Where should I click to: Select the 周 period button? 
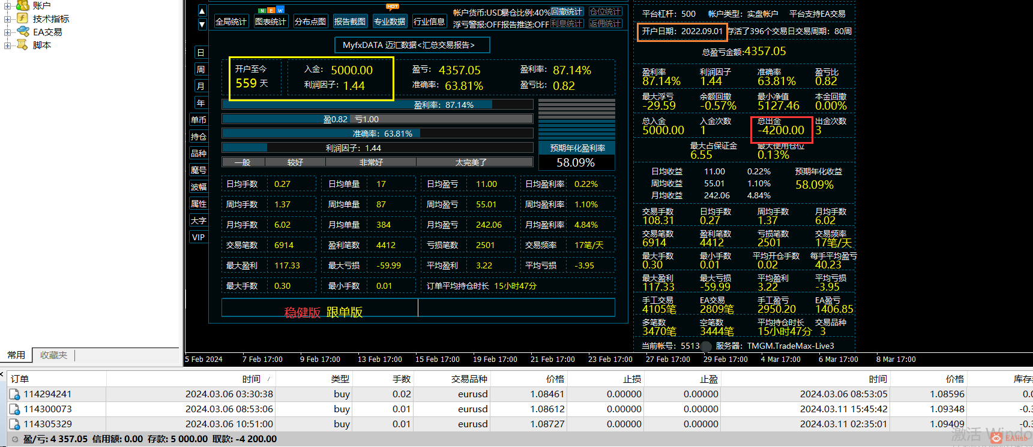tap(200, 70)
